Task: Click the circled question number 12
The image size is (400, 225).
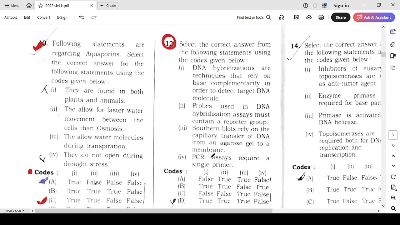Action: (169, 42)
